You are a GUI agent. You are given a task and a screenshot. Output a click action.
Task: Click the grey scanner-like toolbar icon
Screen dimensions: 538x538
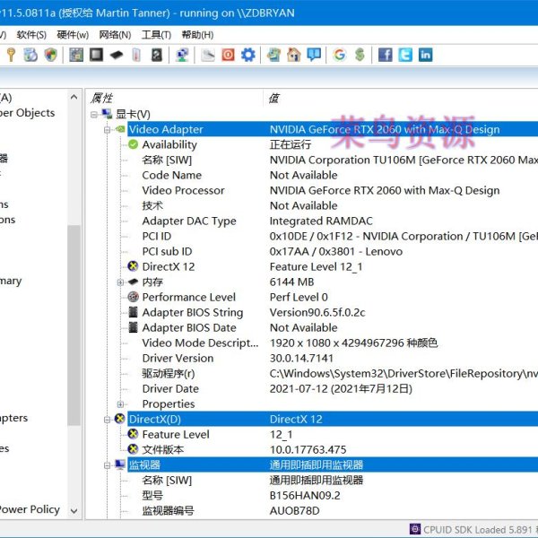click(208, 55)
